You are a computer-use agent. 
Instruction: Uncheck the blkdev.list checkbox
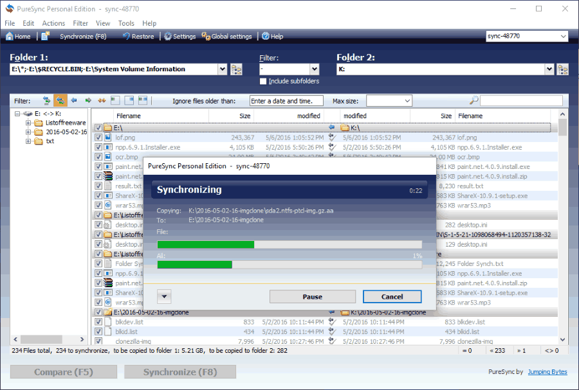pyautogui.click(x=98, y=322)
